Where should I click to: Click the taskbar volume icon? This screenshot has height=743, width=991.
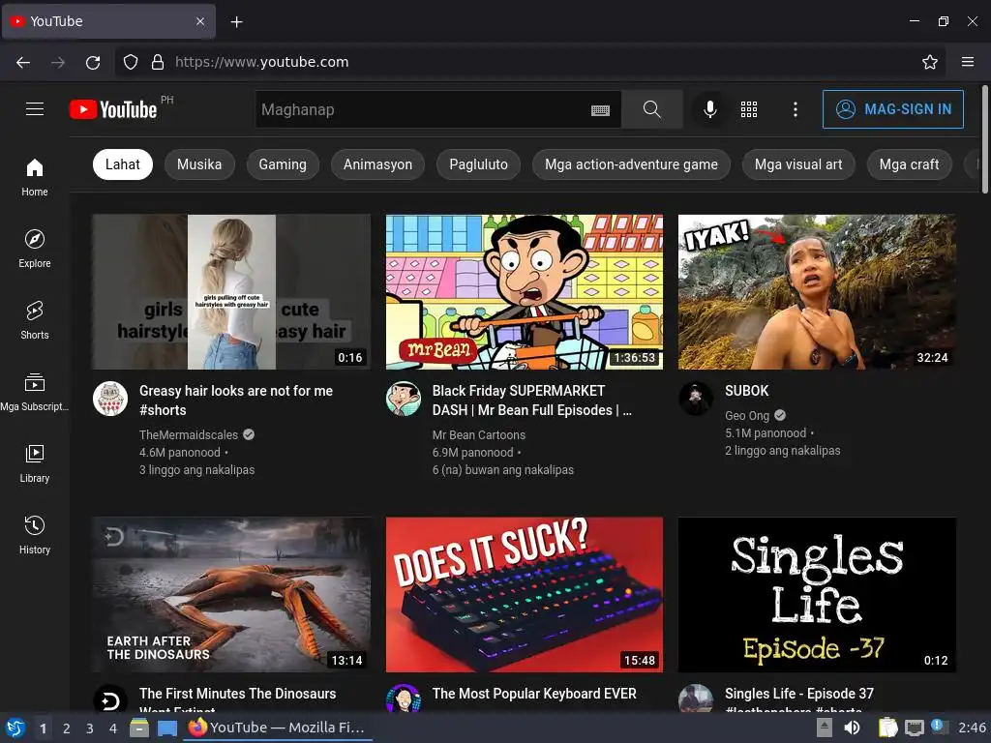(852, 728)
